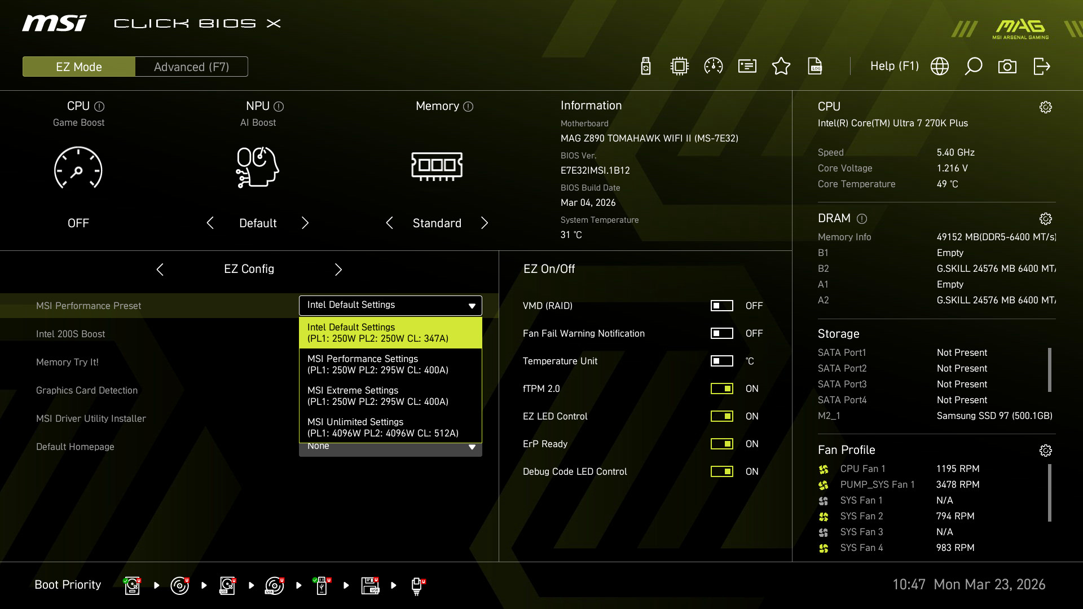1083x609 pixels.
Task: Turn off ErP Ready switch
Action: (721, 444)
